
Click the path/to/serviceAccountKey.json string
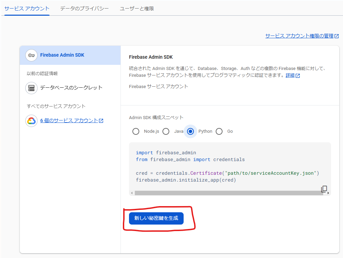(x=271, y=173)
